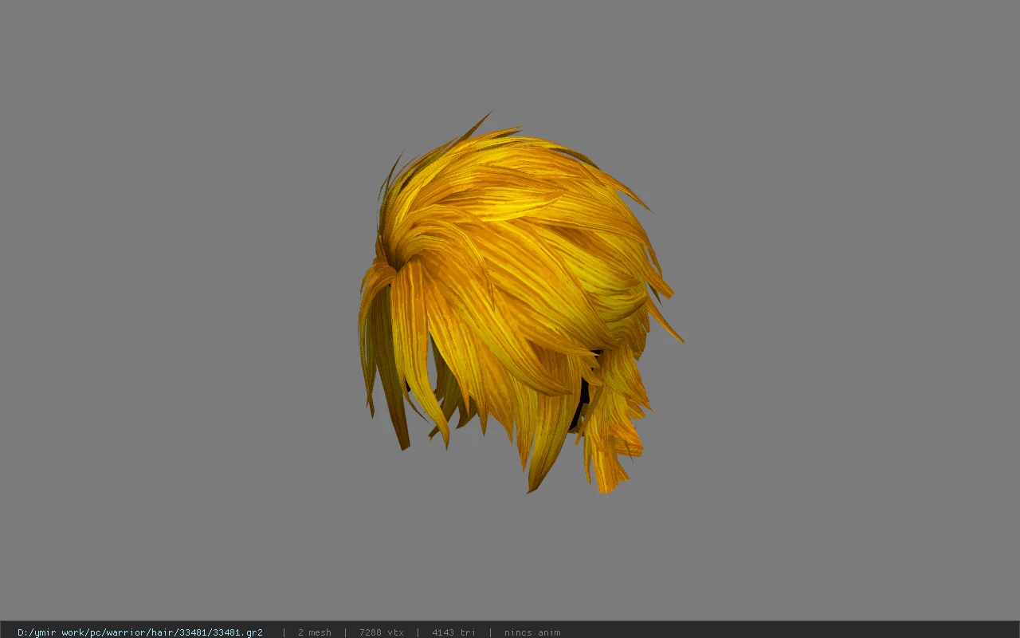Click the file path ending in 33481.gr2
Viewport: 1020px width, 638px height.
point(140,632)
